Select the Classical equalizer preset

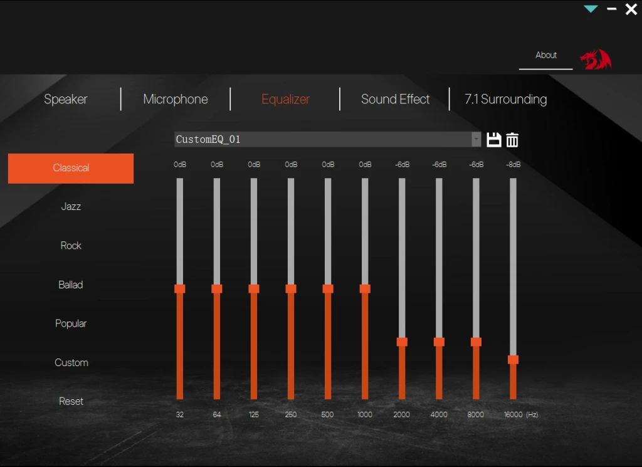tap(70, 168)
